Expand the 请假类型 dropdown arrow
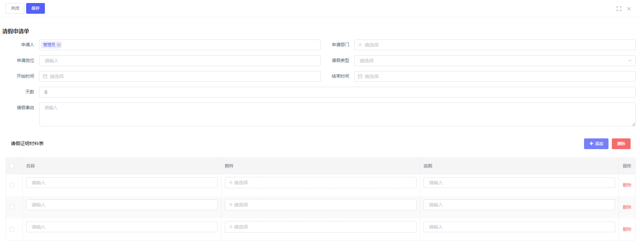The width and height of the screenshot is (640, 252). (x=629, y=61)
